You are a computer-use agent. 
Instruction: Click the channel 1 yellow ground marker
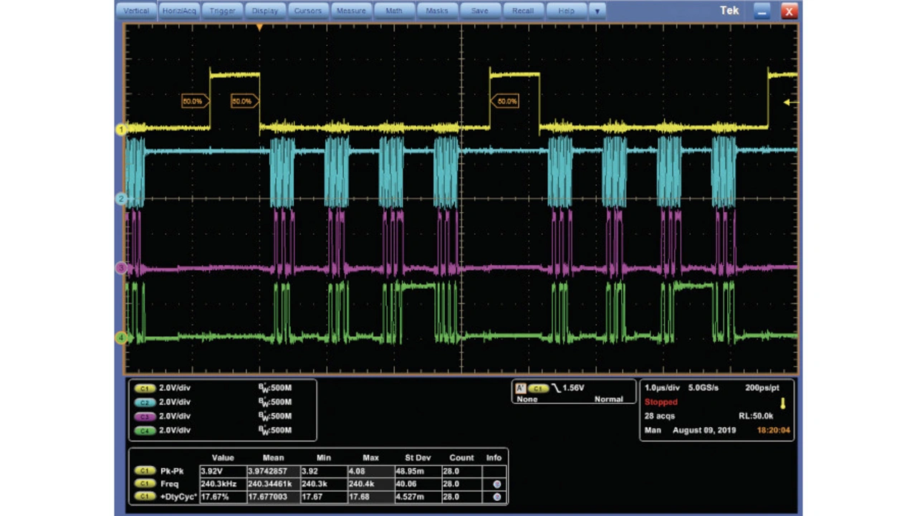point(121,130)
